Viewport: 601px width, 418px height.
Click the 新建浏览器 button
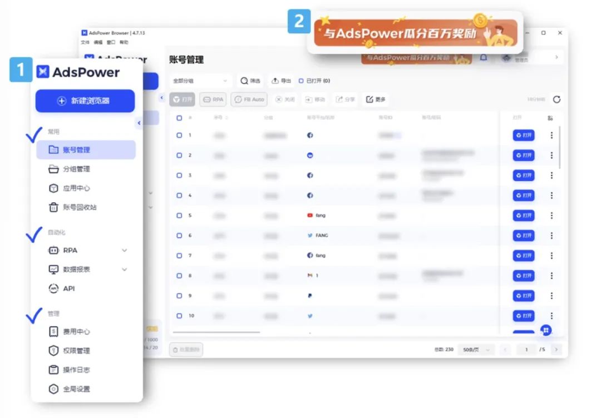coord(85,101)
